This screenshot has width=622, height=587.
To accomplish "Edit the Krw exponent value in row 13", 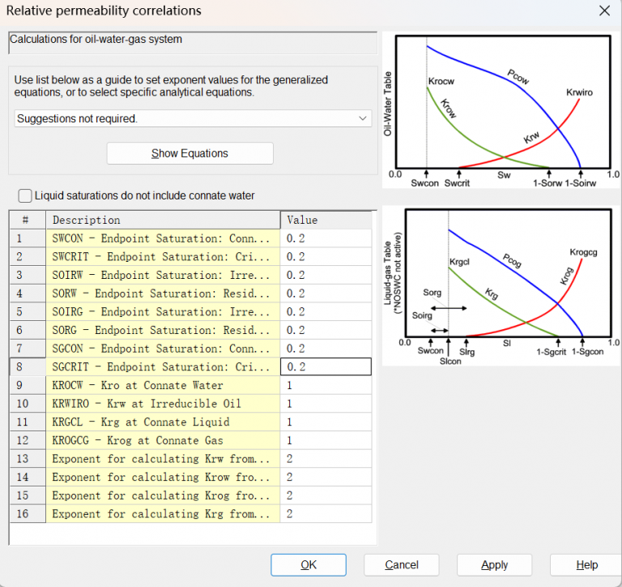I will pyautogui.click(x=326, y=459).
